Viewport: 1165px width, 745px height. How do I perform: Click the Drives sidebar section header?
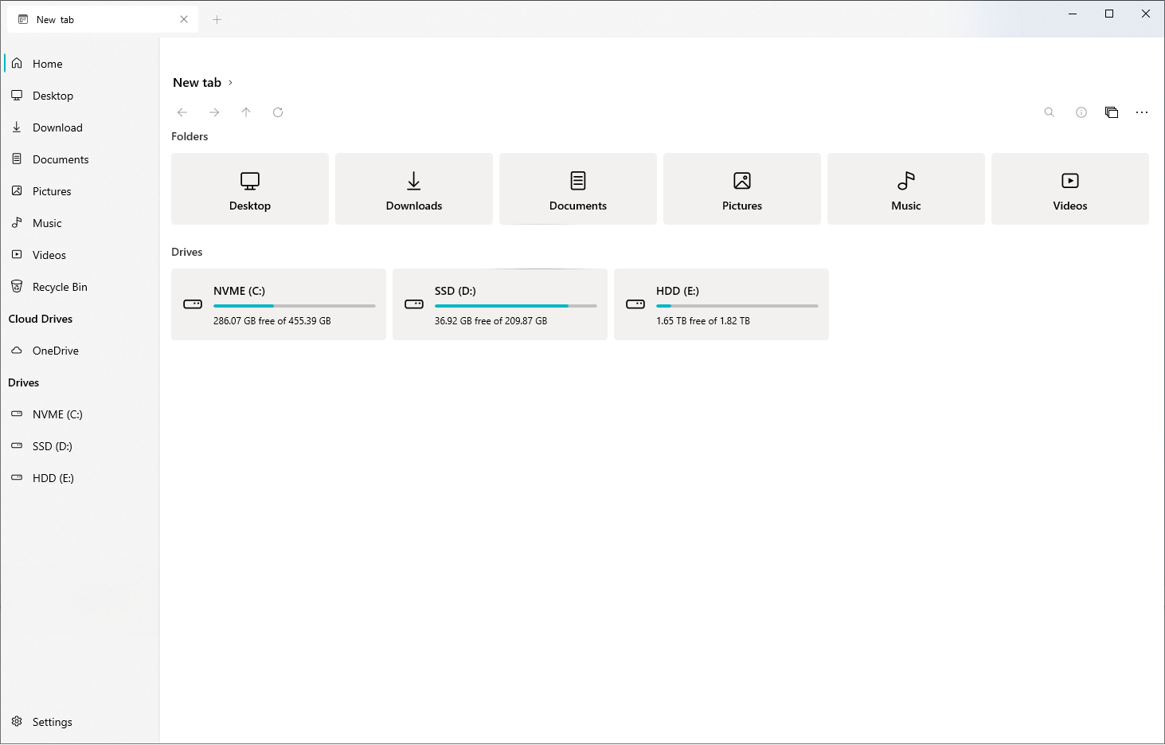point(24,382)
